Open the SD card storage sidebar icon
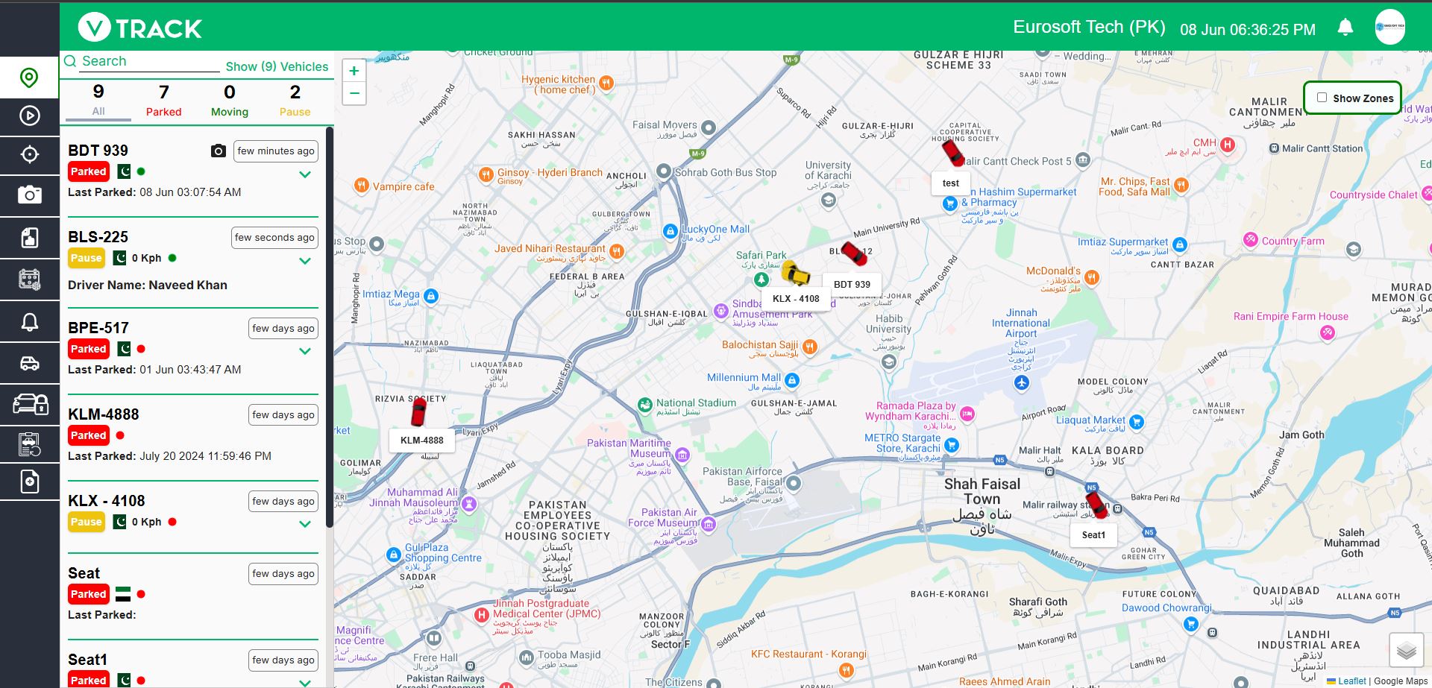Screen dimensions: 1432x688 pyautogui.click(x=29, y=238)
